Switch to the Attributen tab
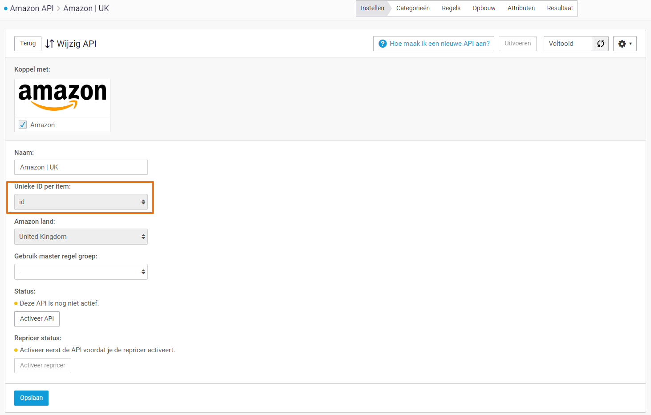The width and height of the screenshot is (651, 415). click(521, 8)
